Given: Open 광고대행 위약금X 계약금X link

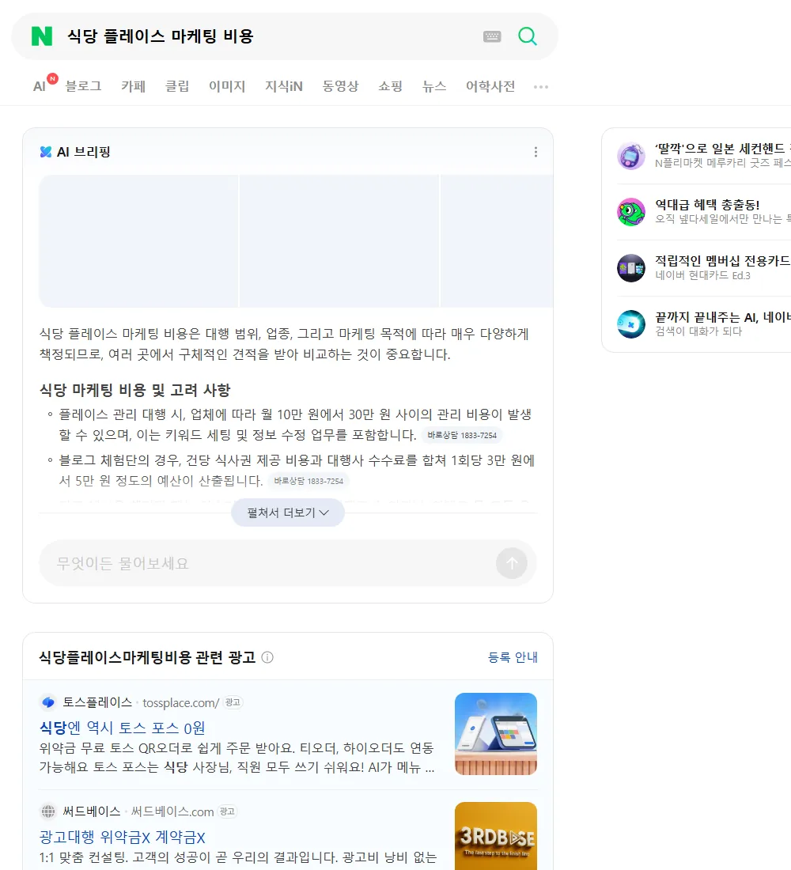Looking at the screenshot, I should click(122, 837).
